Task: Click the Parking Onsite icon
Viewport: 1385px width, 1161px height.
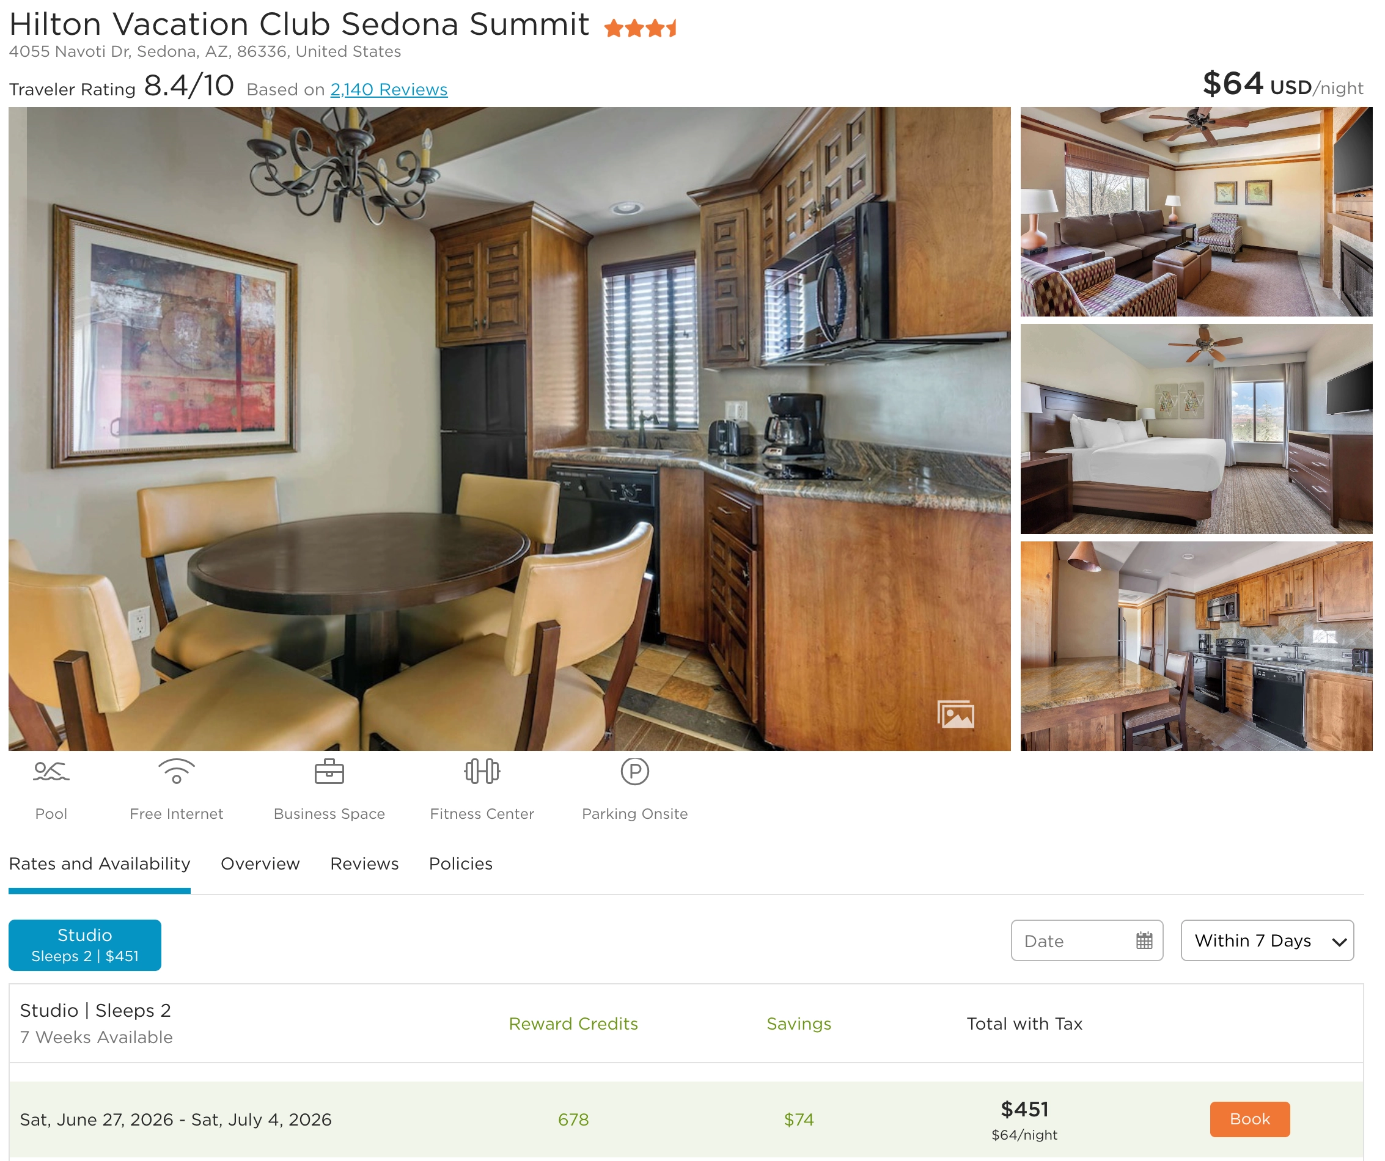Action: pyautogui.click(x=635, y=772)
